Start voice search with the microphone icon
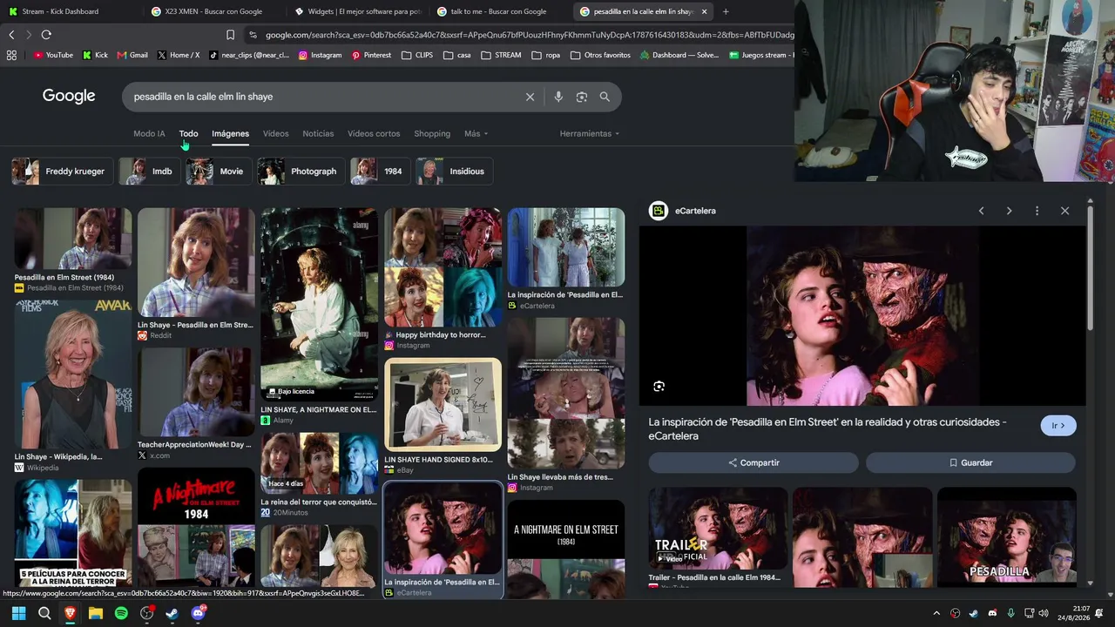1115x627 pixels. coord(558,97)
